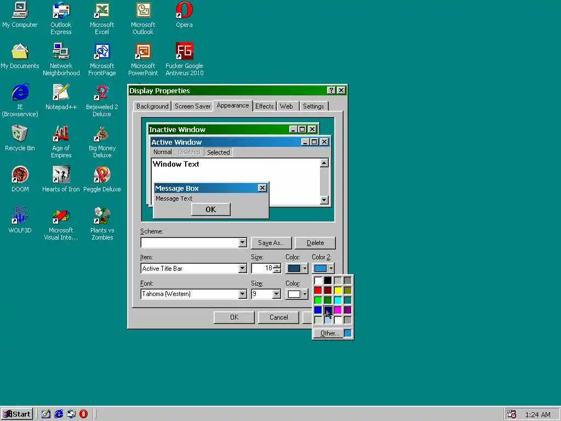Image resolution: width=561 pixels, height=421 pixels.
Task: Open the Network Neighborhood icon
Action: pos(61,59)
